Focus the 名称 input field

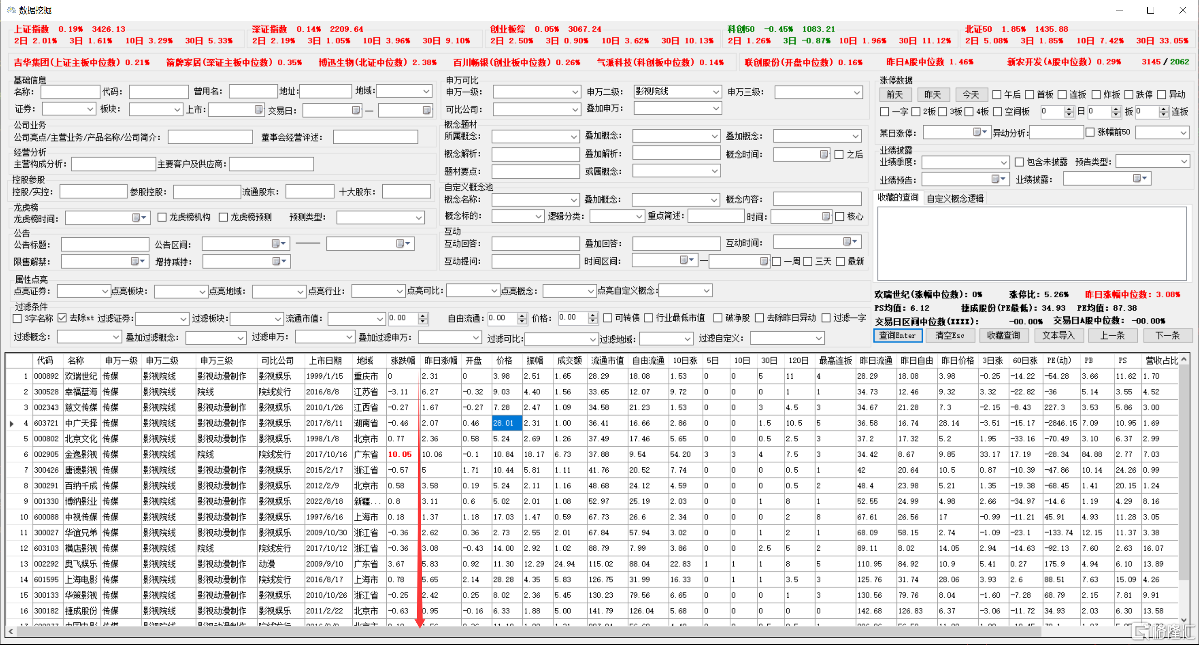tap(70, 92)
